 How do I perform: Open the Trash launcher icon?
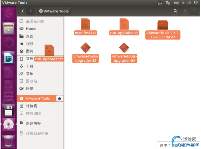9,141
